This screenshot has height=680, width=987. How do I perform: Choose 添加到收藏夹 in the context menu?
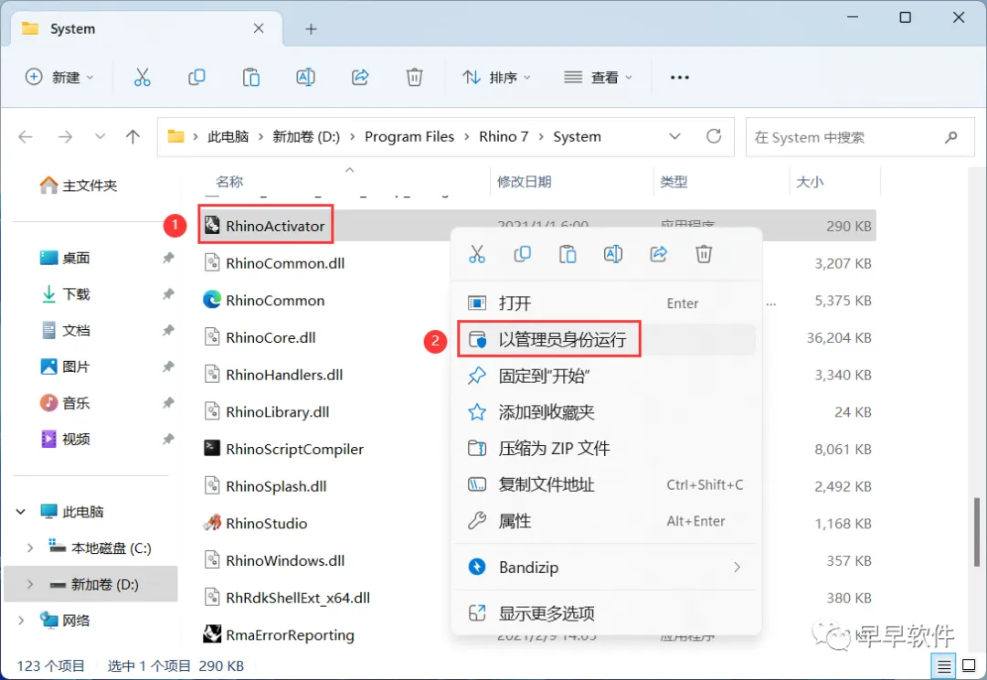(607, 412)
